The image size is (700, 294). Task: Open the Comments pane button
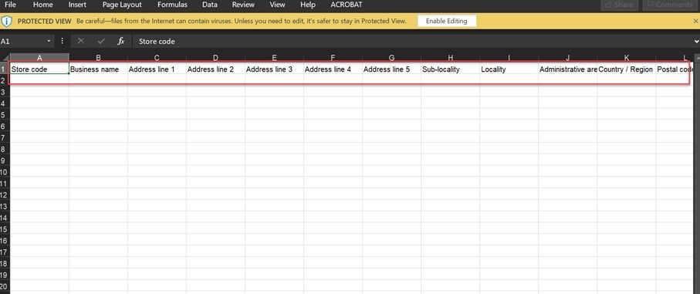(x=670, y=5)
